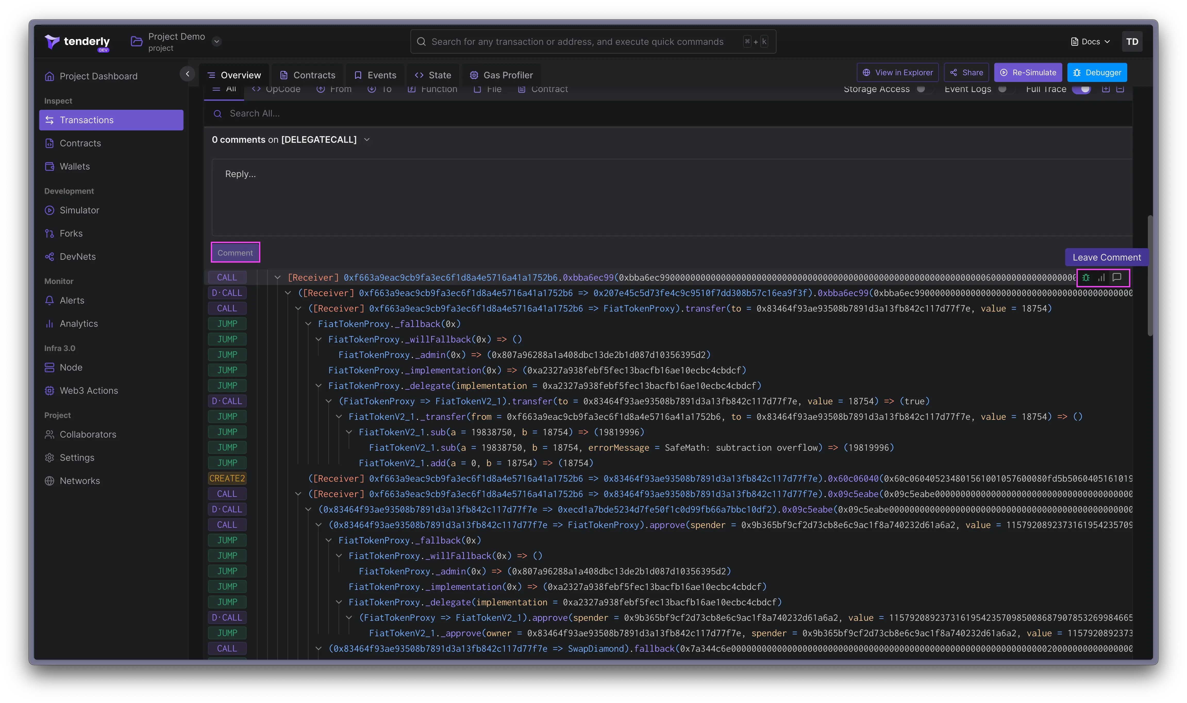Viewport: 1187px width, 703px height.
Task: Click the gas bar-chart icon on CALL row
Action: point(1101,278)
